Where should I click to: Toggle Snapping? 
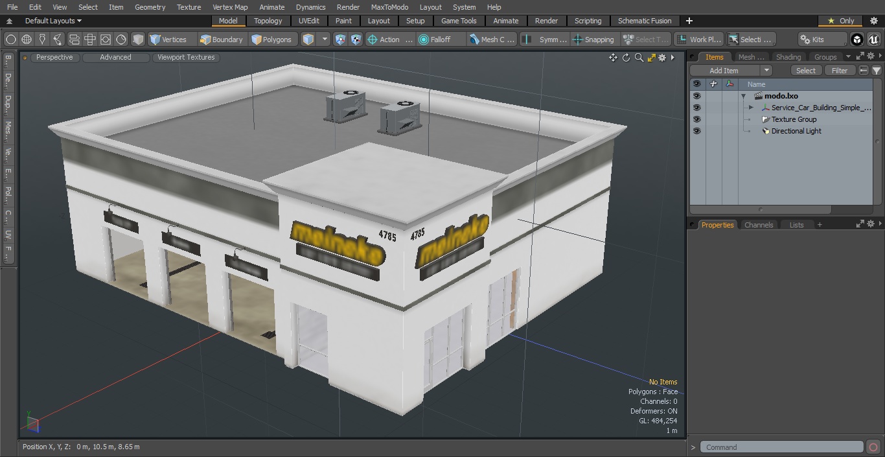[594, 40]
